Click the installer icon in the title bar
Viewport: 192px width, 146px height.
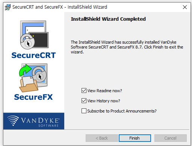pos(8,7)
